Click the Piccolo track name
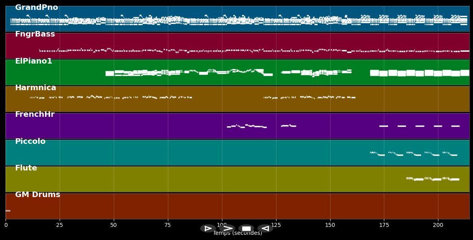 click(30, 141)
